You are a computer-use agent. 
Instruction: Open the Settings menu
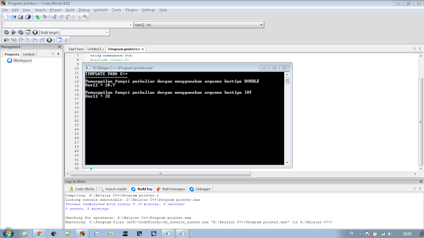(x=148, y=10)
